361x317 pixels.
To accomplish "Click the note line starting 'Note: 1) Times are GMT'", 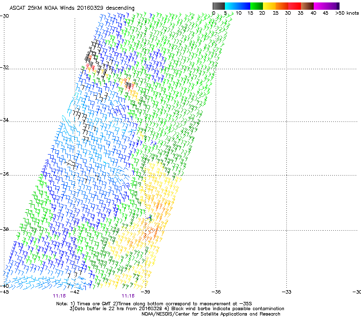I will 154,304.
